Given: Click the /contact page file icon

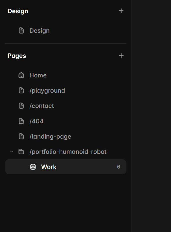Looking at the screenshot, I should pyautogui.click(x=21, y=106).
